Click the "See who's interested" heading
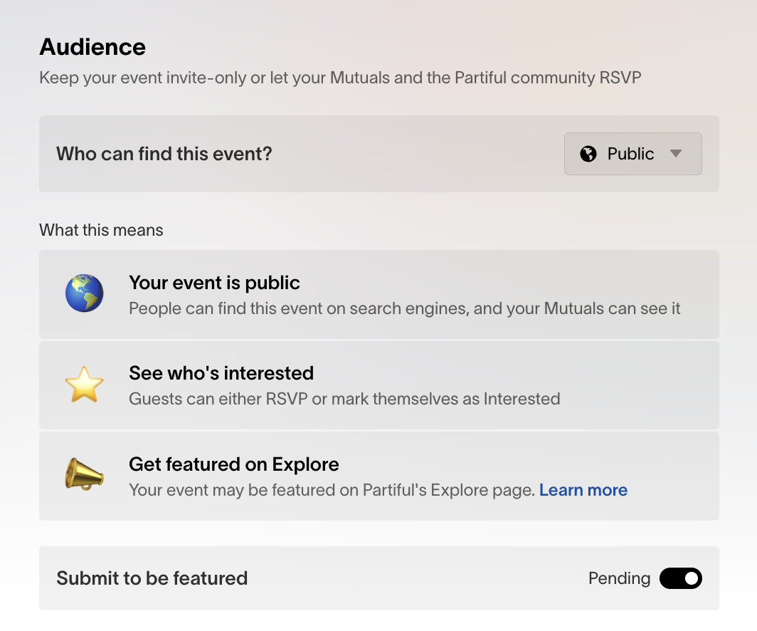The image size is (757, 631). point(221,373)
